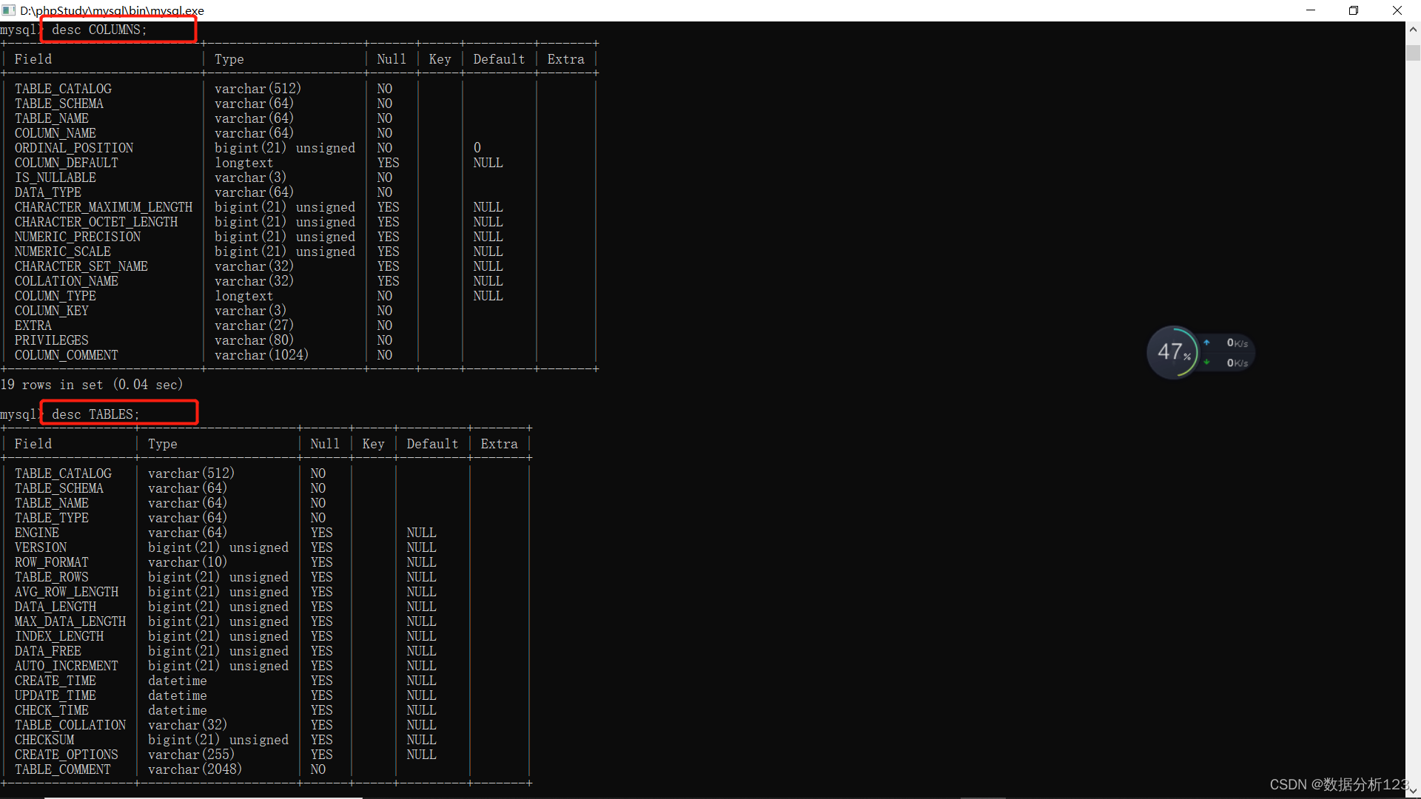Click the 'desc TABLES;' command text
The width and height of the screenshot is (1421, 799).
pos(95,414)
